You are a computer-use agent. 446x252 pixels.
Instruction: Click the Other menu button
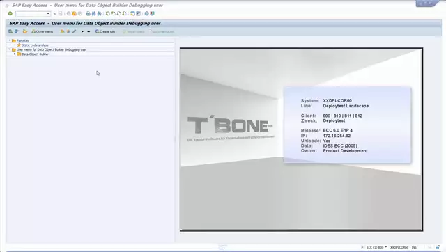[x=43, y=31]
